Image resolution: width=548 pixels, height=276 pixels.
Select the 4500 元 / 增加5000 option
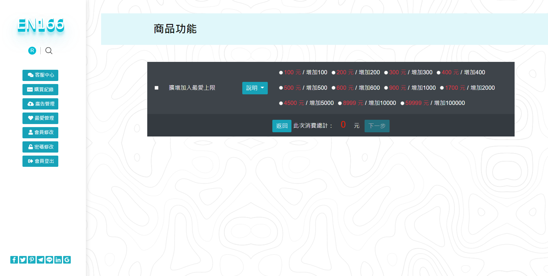[281, 103]
